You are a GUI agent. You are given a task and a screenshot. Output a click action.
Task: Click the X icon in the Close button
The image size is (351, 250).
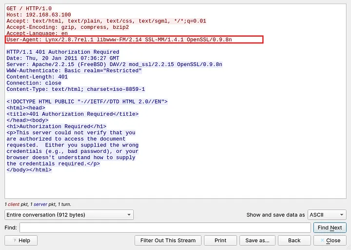[322, 240]
